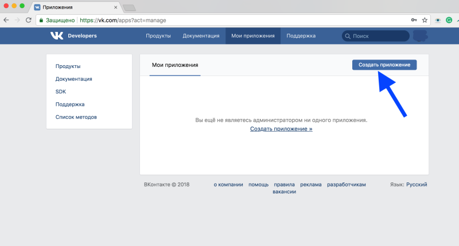Click the VK favicon on the browser tab
The height and width of the screenshot is (246, 459).
pos(37,7)
